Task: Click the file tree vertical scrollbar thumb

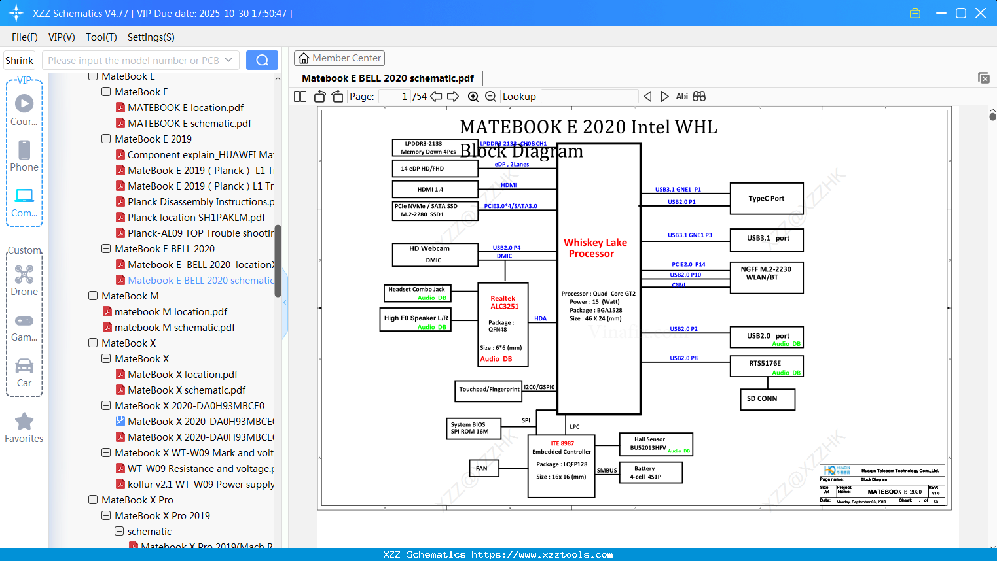Action: pos(278,261)
